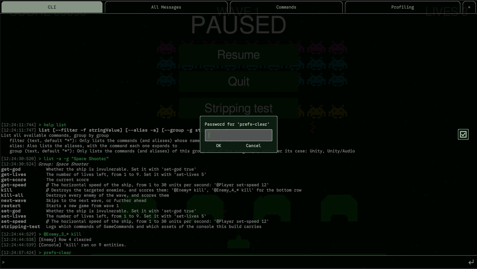Viewport: 477px width, 269px height.
Task: Click the '[Enemy] Row 4 cleared' message
Action: coord(65,240)
